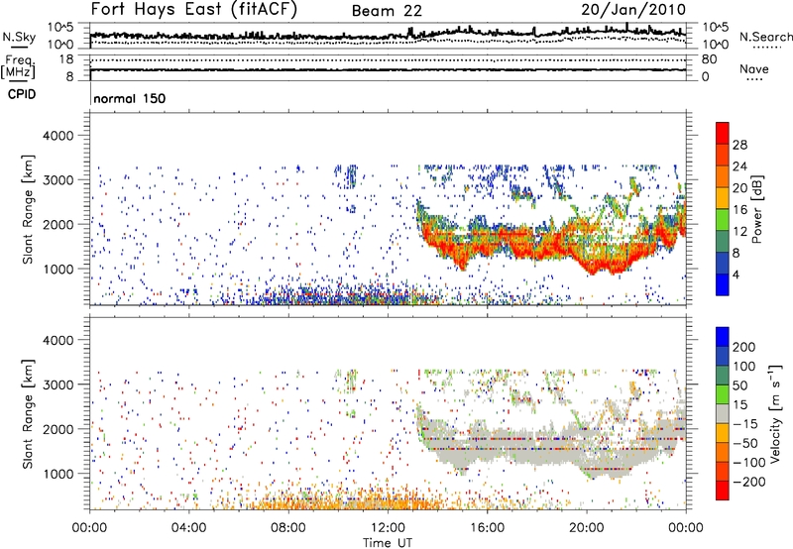Click the blue bottom of the power colorbar
Viewport: 793px width, 549px height.
point(723,284)
